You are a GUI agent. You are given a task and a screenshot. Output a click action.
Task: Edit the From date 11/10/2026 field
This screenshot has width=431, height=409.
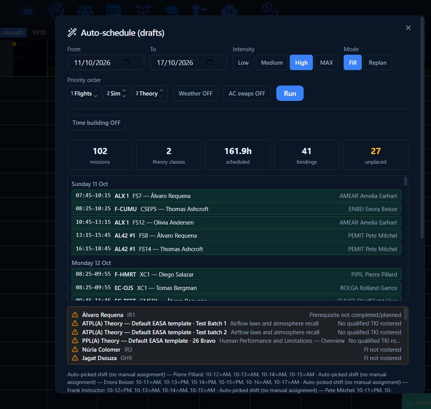[106, 62]
